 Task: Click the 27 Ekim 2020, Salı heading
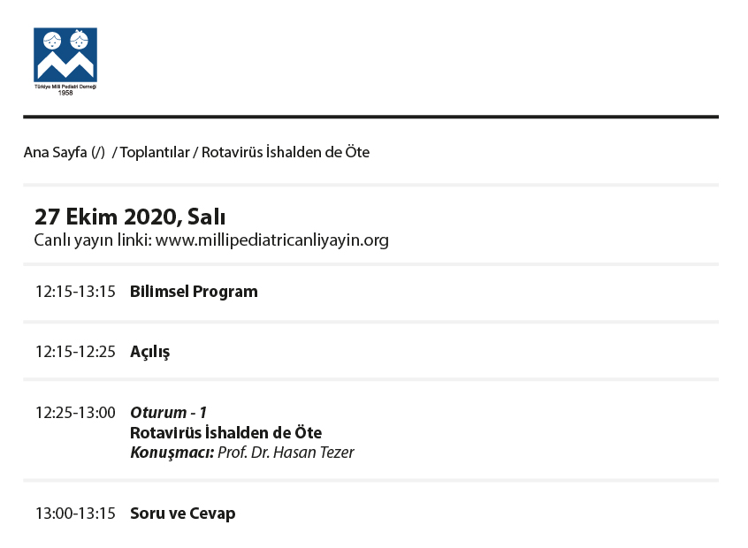[x=130, y=217]
